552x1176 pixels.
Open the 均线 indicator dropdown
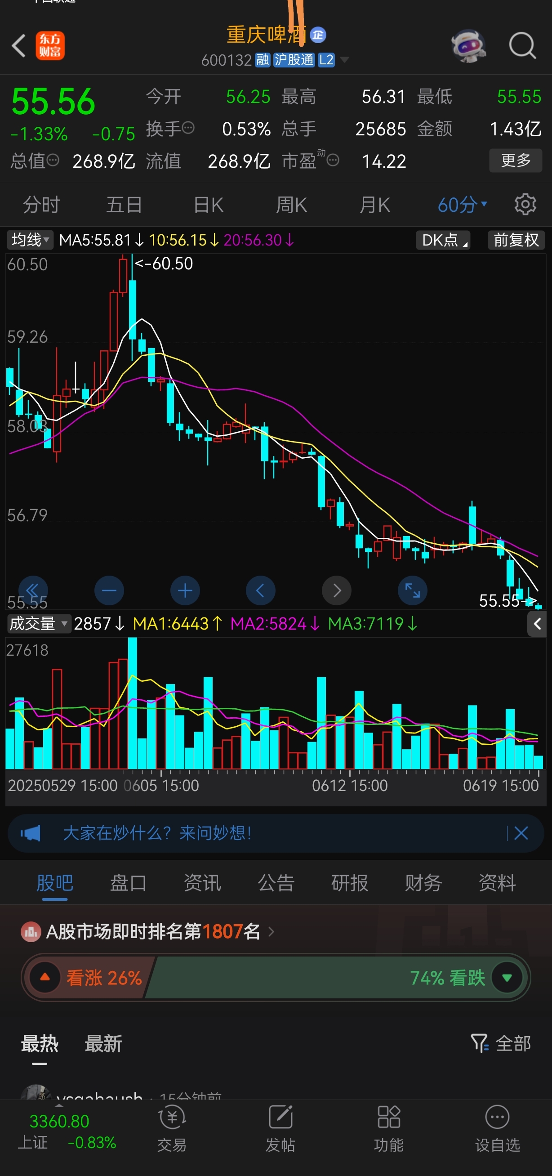pos(30,240)
